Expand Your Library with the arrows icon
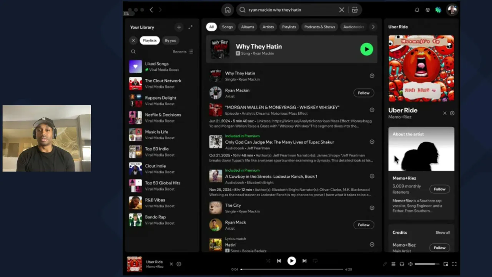The image size is (492, 277). (x=190, y=27)
